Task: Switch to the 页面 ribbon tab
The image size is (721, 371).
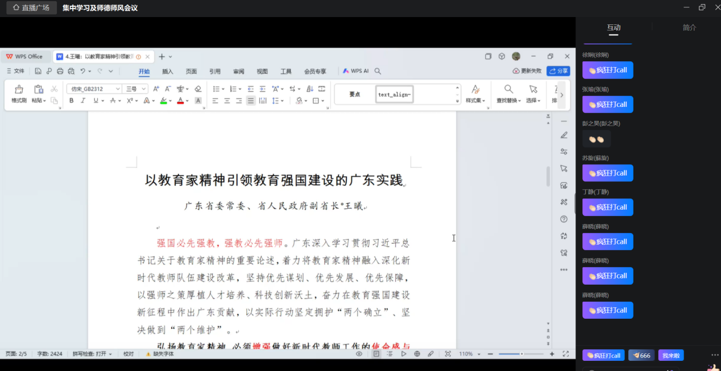Action: tap(191, 72)
